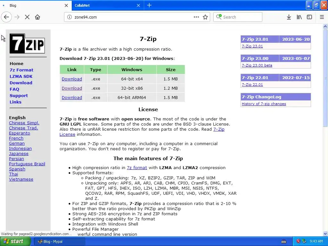Go back to the previous page
This screenshot has height=246, width=328.
[6, 17]
